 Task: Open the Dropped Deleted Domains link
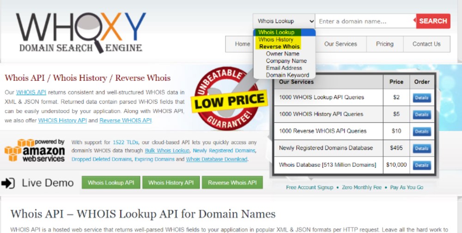(101, 159)
